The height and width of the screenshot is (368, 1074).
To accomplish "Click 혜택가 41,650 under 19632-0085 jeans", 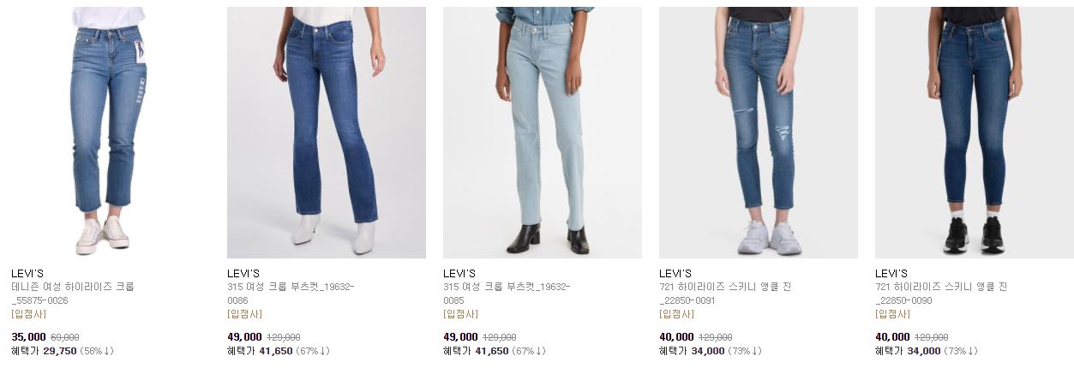I will [x=476, y=351].
